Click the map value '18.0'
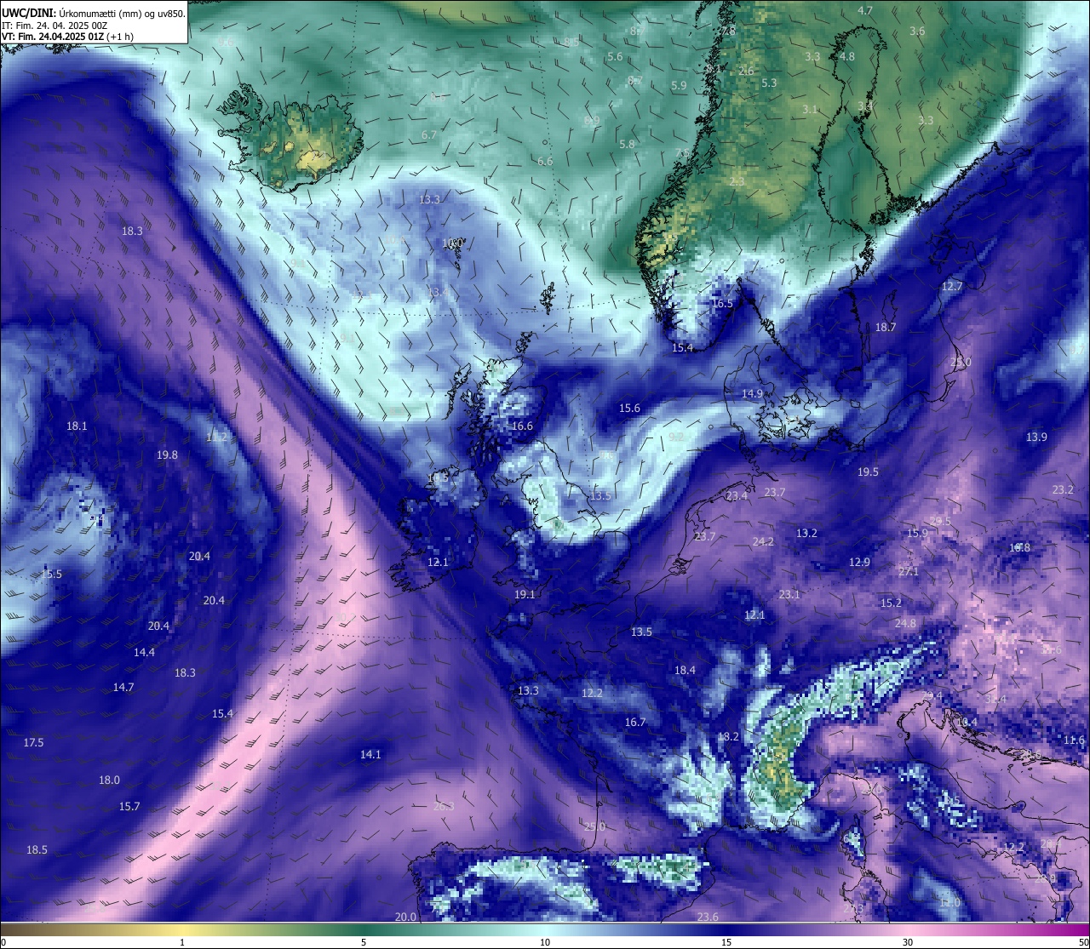This screenshot has height=949, width=1090. click(109, 780)
